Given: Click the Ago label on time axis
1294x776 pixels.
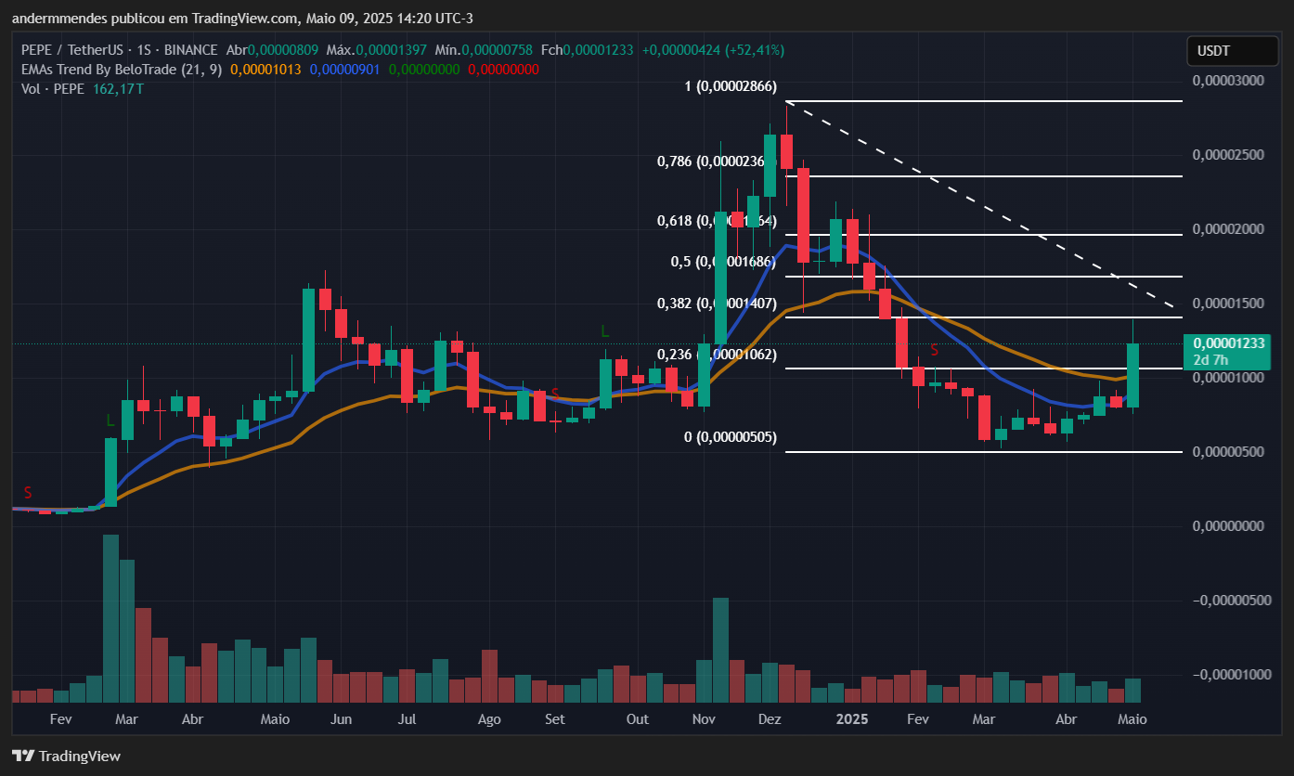Looking at the screenshot, I should [489, 719].
